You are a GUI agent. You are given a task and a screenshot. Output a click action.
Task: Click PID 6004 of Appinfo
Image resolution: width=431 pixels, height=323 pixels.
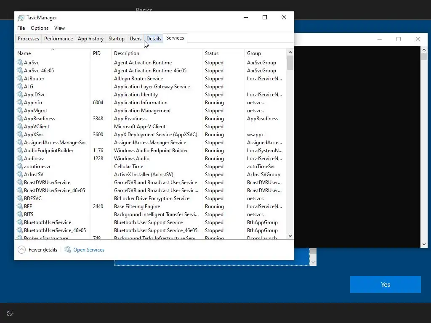point(98,103)
